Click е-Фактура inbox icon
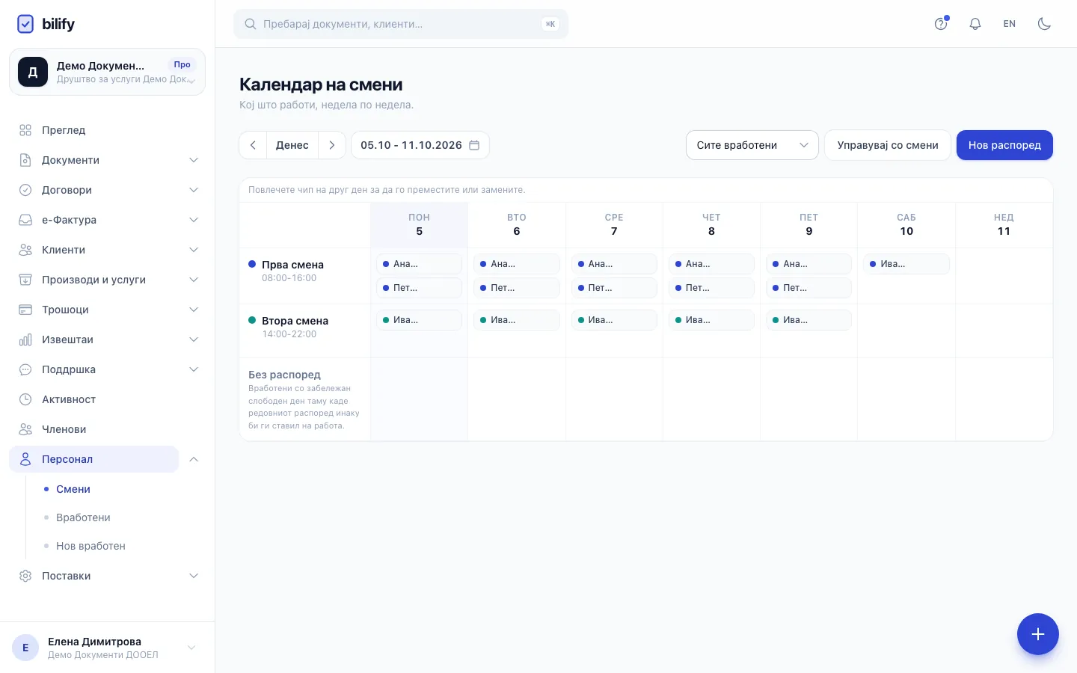This screenshot has height=673, width=1077. [x=25, y=220]
